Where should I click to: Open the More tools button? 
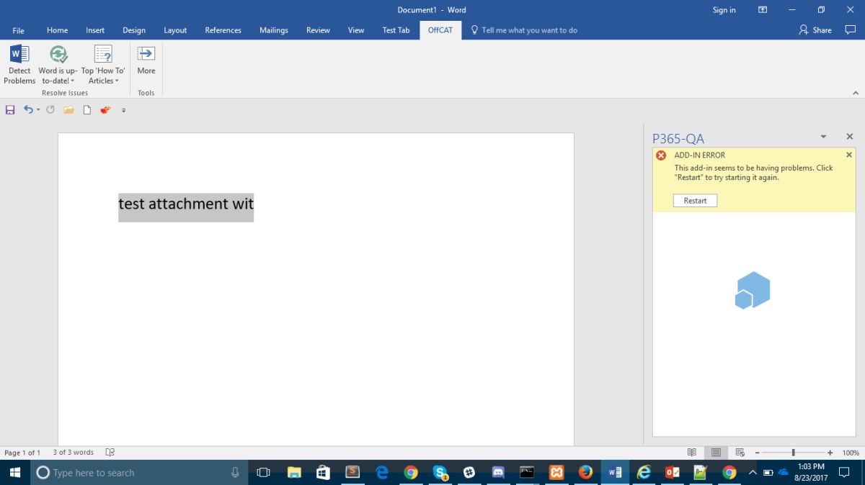coord(146,60)
